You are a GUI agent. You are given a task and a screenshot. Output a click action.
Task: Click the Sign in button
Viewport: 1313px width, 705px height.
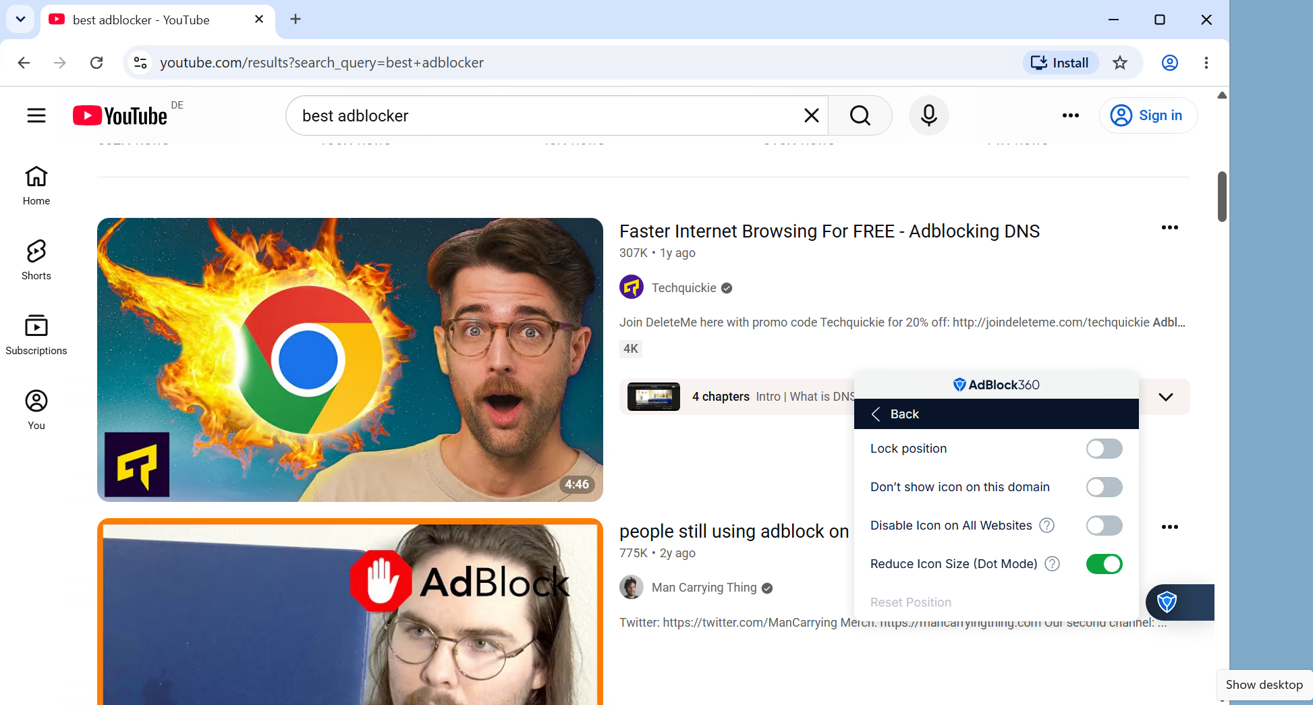1148,115
